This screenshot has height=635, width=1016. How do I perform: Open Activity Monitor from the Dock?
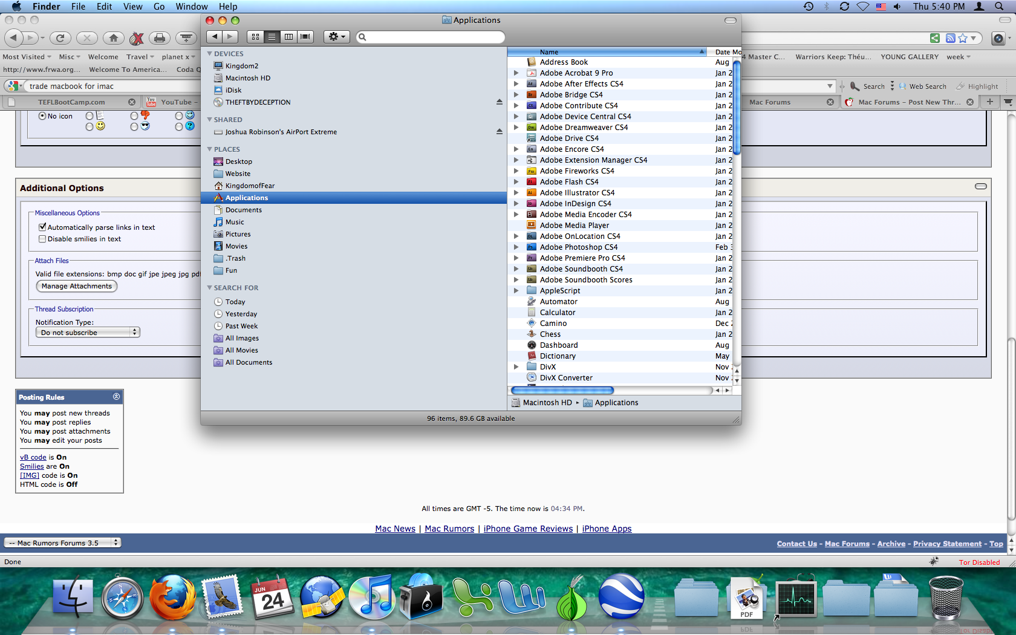coord(796,599)
